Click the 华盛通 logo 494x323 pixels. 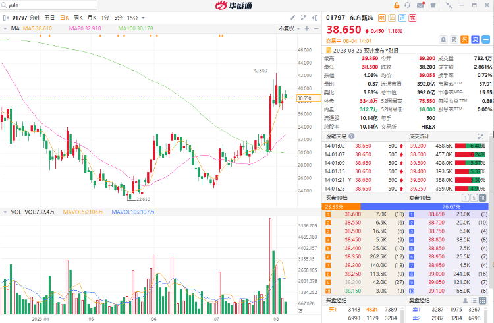[234, 5]
